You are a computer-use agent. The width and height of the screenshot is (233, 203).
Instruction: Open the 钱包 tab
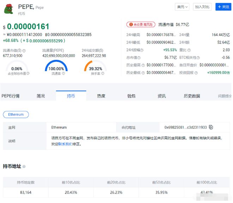tap(131, 96)
